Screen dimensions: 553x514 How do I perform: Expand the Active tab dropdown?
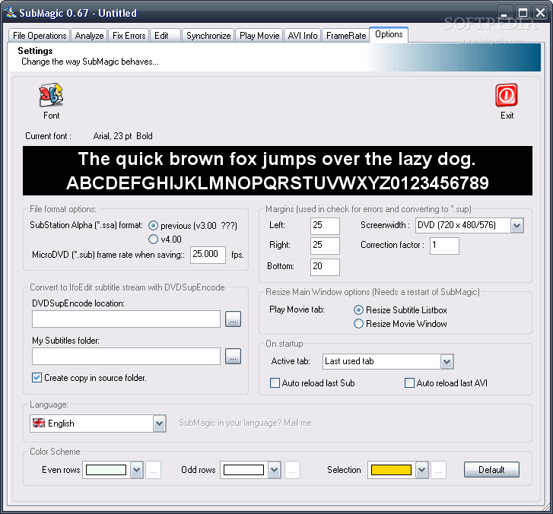[447, 362]
